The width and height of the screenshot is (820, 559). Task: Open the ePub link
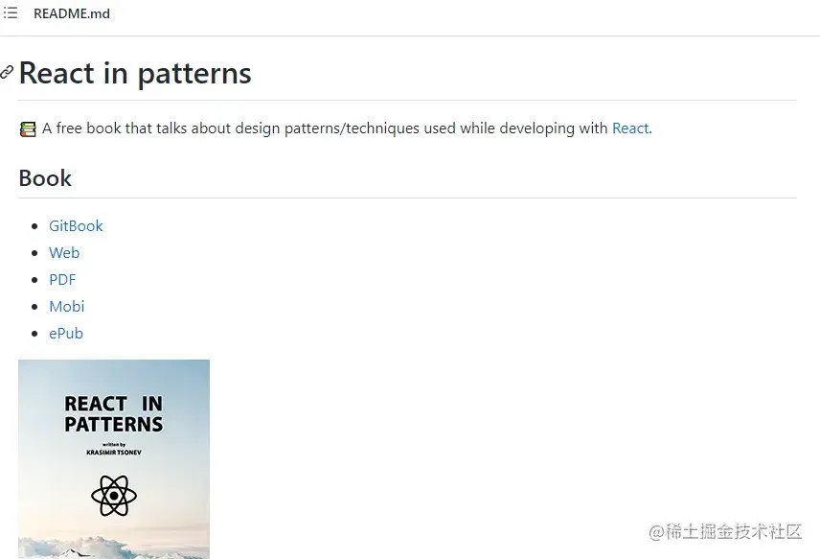click(x=66, y=333)
